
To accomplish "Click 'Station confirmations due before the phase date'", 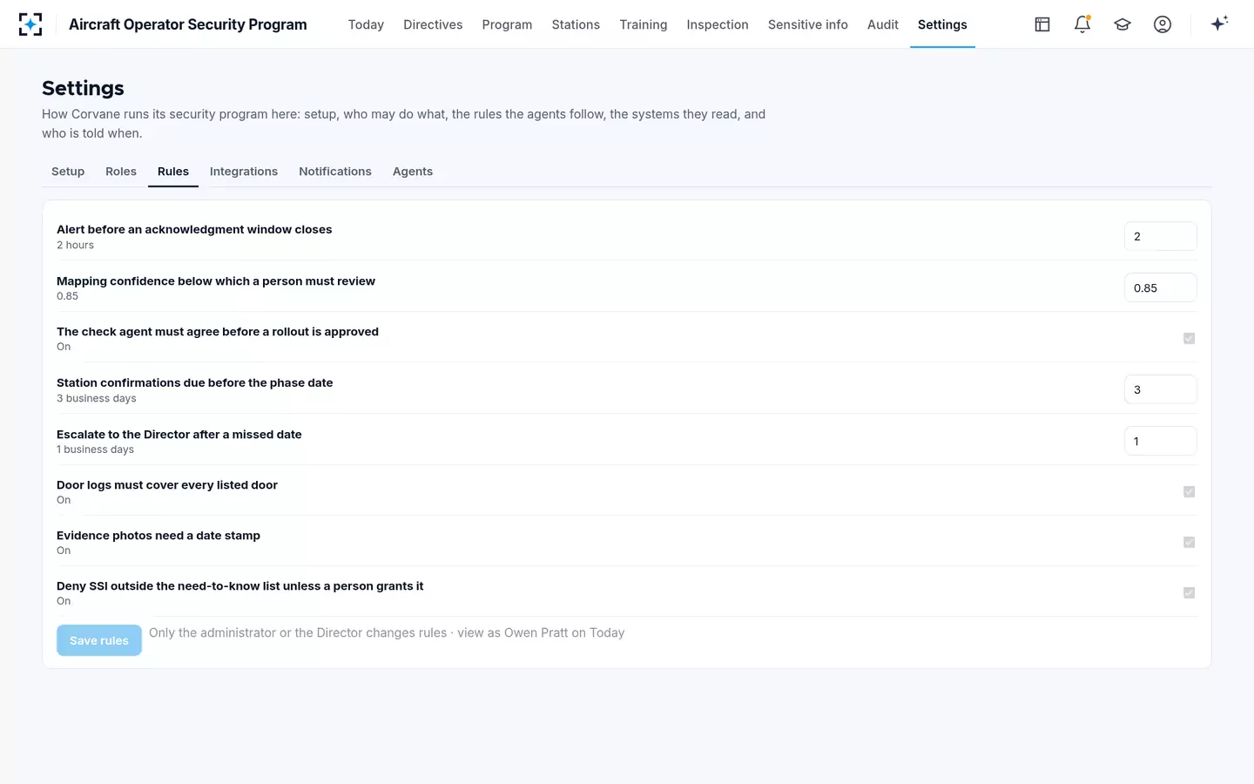I will tap(195, 382).
